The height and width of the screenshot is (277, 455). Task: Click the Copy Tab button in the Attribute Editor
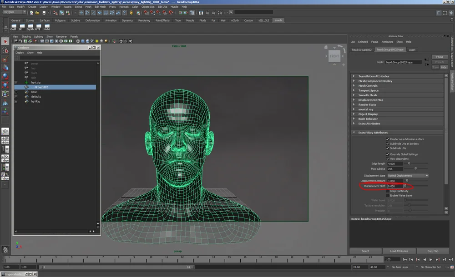tap(433, 251)
